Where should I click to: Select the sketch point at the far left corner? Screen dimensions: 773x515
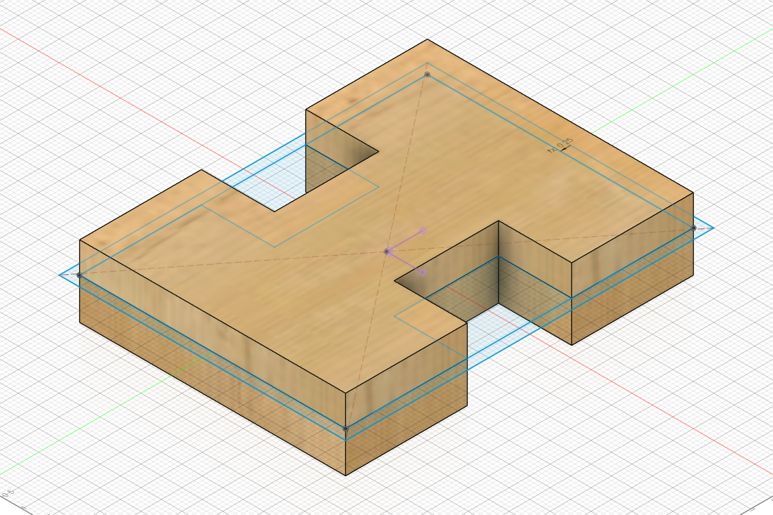[79, 275]
